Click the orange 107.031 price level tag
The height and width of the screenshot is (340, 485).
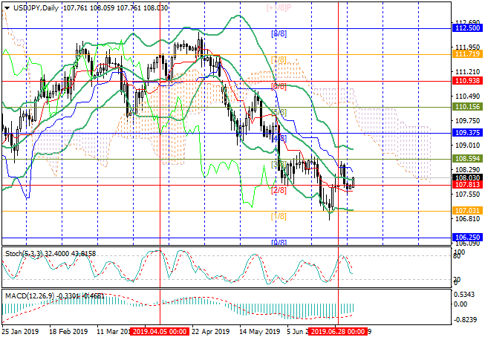[466, 211]
